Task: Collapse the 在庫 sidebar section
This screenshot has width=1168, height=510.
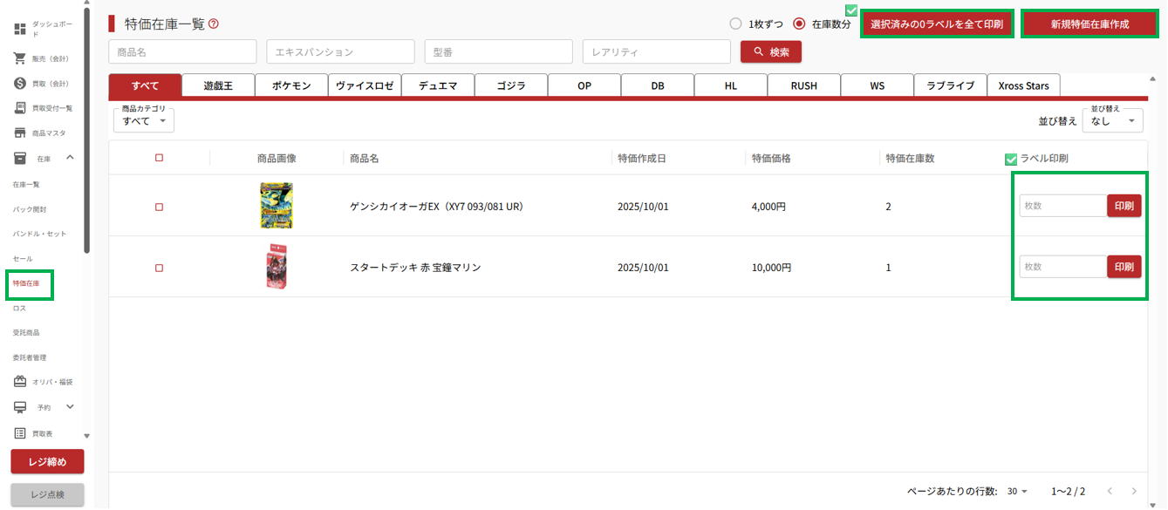Action: click(70, 158)
